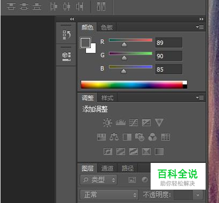Click the align vertical centers icon
The image size is (219, 203).
24,6
